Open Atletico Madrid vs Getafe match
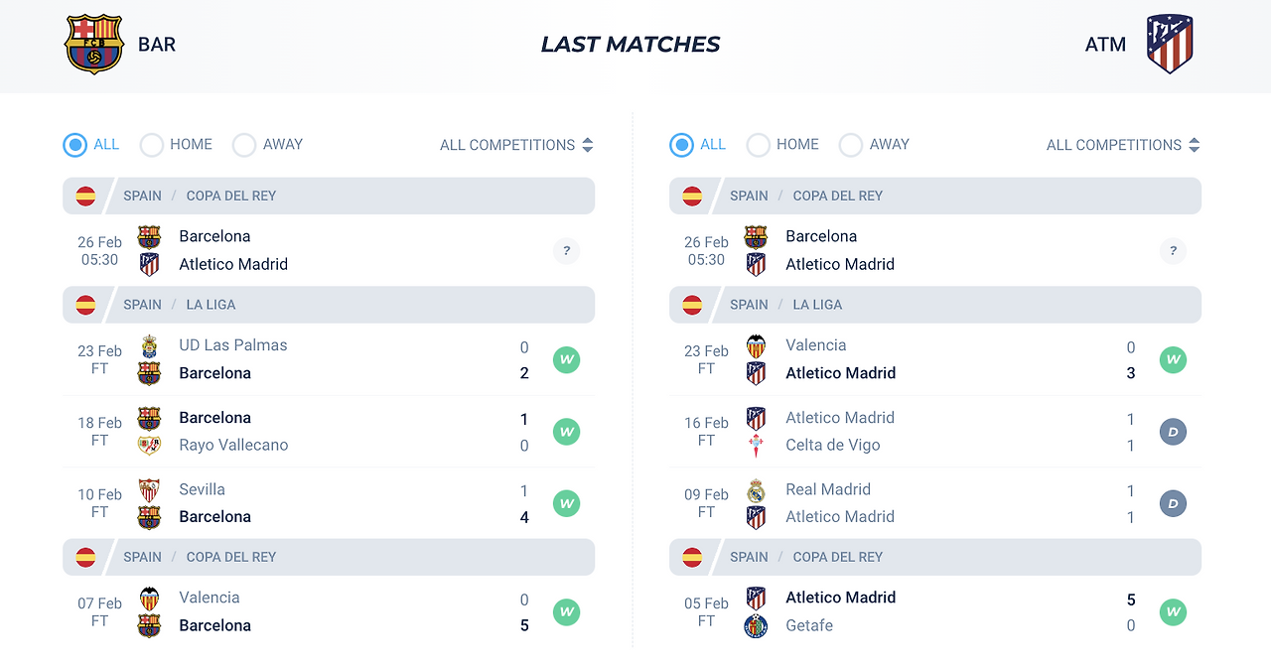 935,611
